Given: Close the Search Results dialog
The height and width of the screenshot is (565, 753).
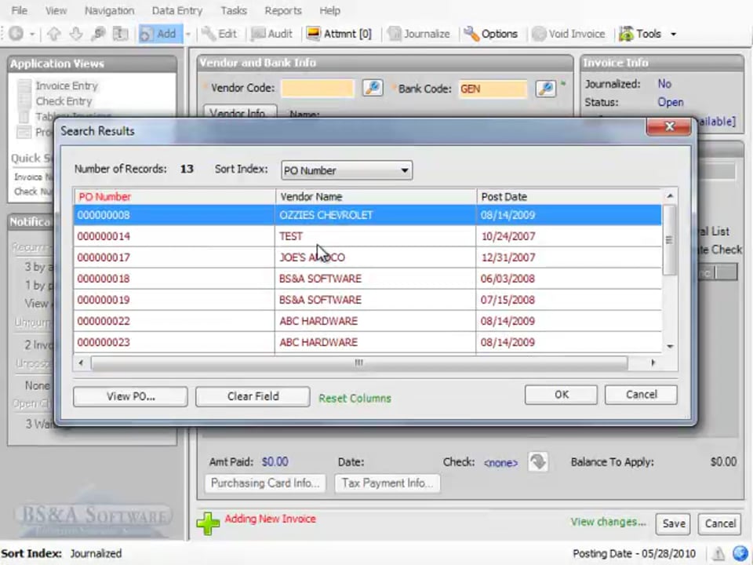Looking at the screenshot, I should pyautogui.click(x=669, y=127).
